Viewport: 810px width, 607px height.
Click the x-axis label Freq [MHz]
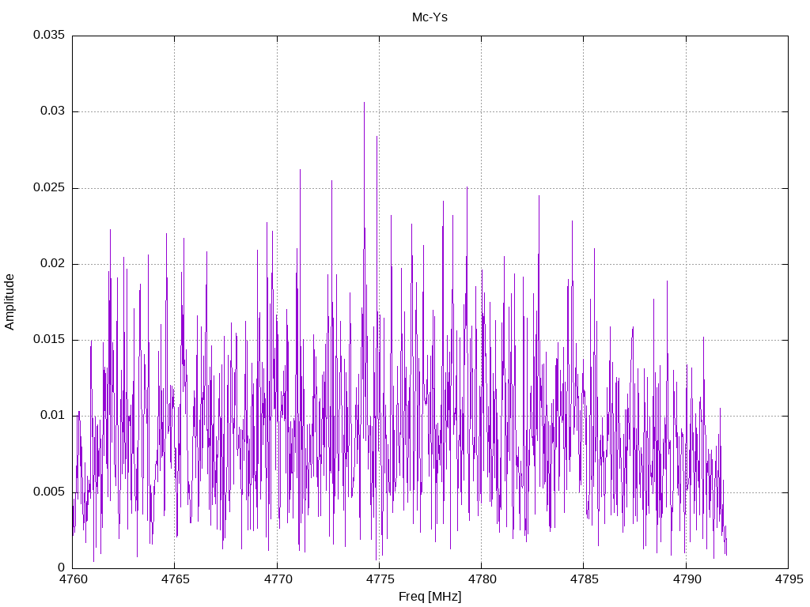pos(430,597)
